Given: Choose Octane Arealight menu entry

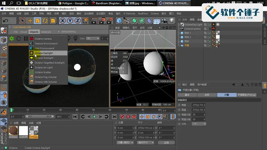Looking at the screenshot, I should [48, 58].
